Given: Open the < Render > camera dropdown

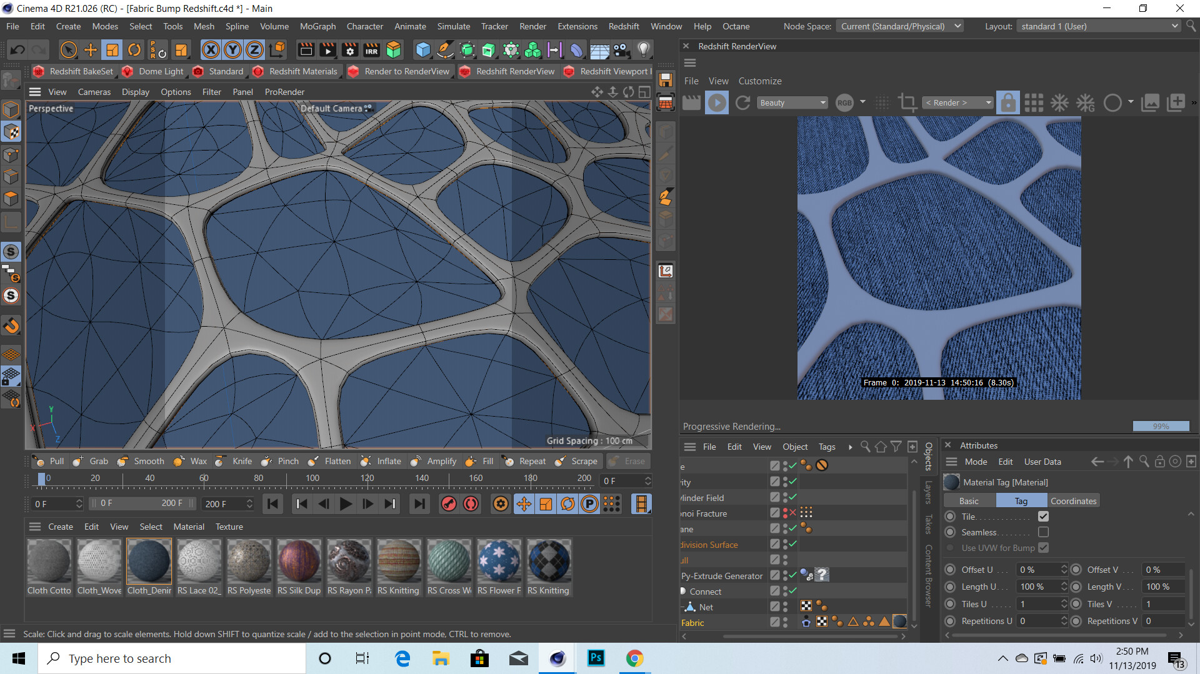Looking at the screenshot, I should (957, 102).
